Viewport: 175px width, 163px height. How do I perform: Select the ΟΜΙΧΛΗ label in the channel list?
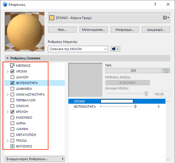[22, 106]
